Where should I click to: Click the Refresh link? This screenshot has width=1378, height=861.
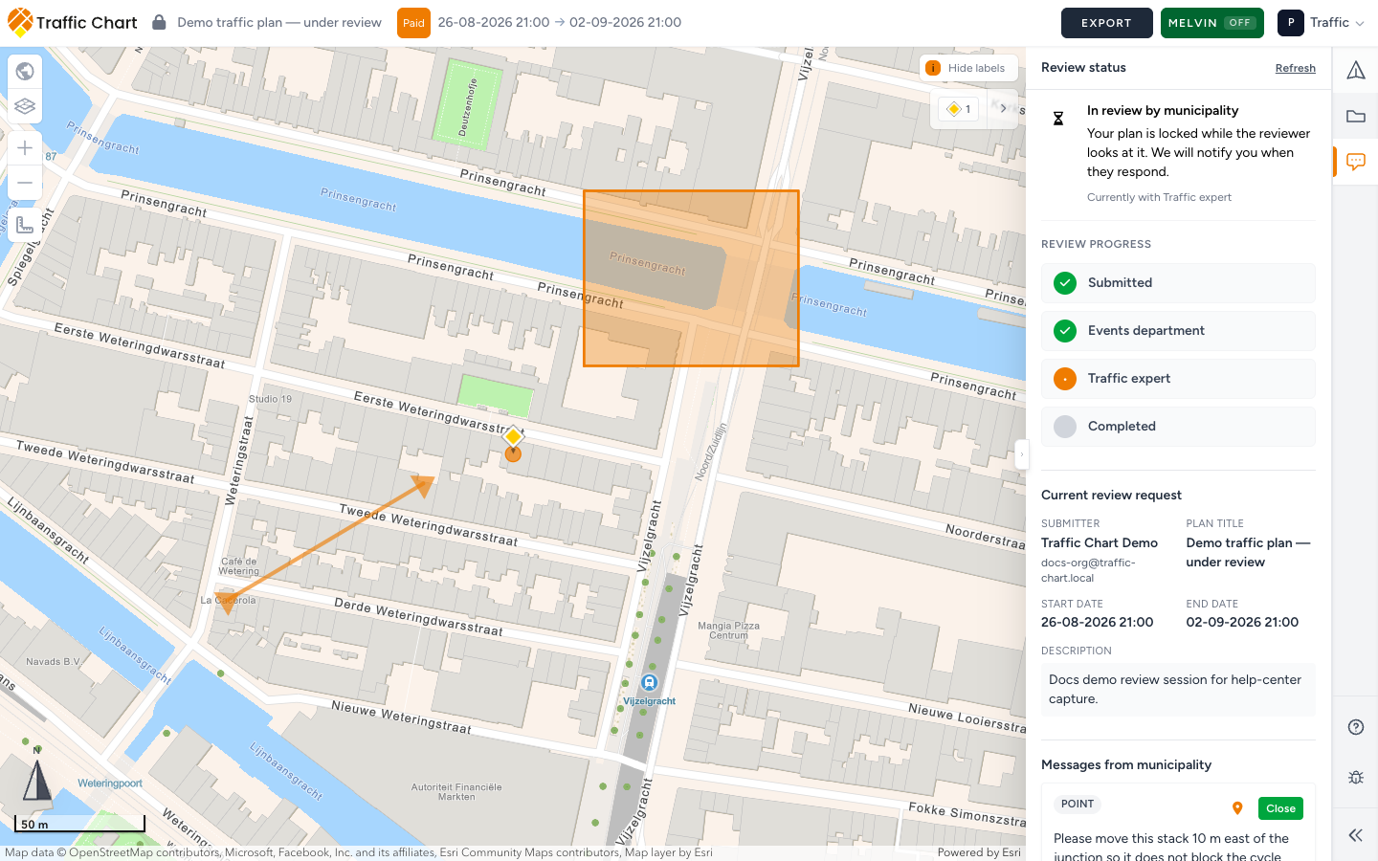pos(1295,68)
